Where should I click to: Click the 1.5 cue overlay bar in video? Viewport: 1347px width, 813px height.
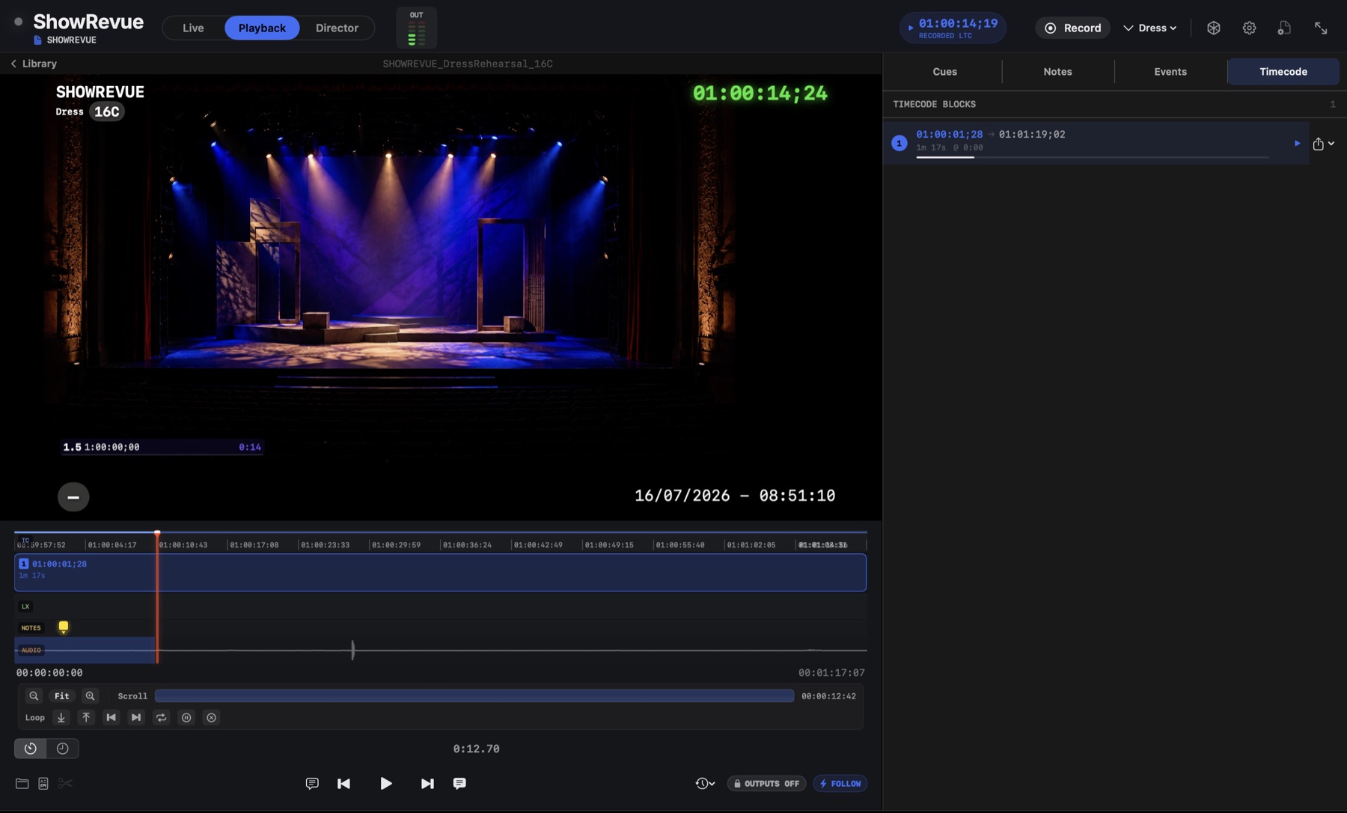(162, 447)
